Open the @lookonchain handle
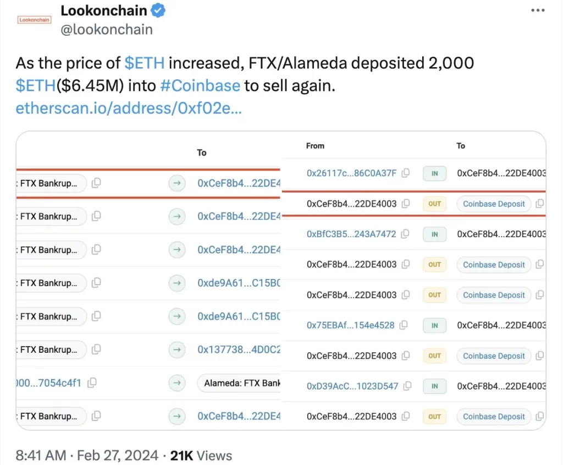This screenshot has height=465, width=563. coord(107,29)
